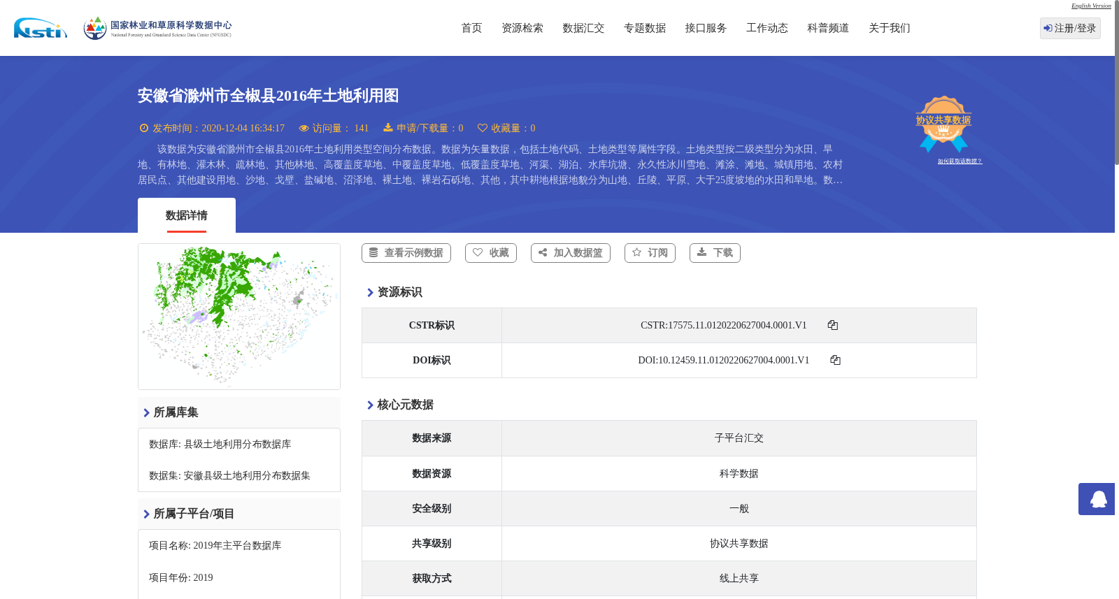Click the 收藏 button
This screenshot has height=599, width=1119.
491,253
